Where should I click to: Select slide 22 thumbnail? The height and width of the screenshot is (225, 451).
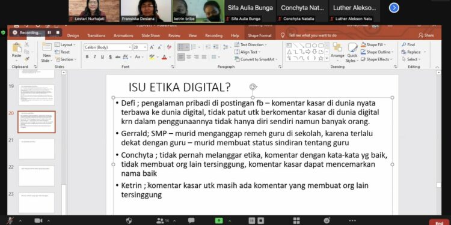pyautogui.click(x=36, y=176)
